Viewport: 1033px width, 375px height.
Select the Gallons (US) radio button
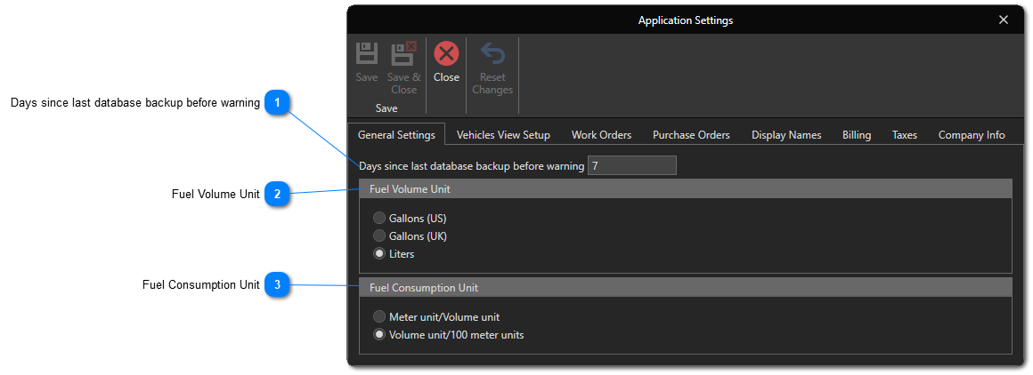click(380, 218)
